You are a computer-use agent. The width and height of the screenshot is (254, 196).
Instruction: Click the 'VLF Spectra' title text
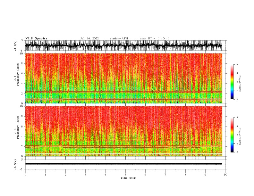click(x=36, y=38)
